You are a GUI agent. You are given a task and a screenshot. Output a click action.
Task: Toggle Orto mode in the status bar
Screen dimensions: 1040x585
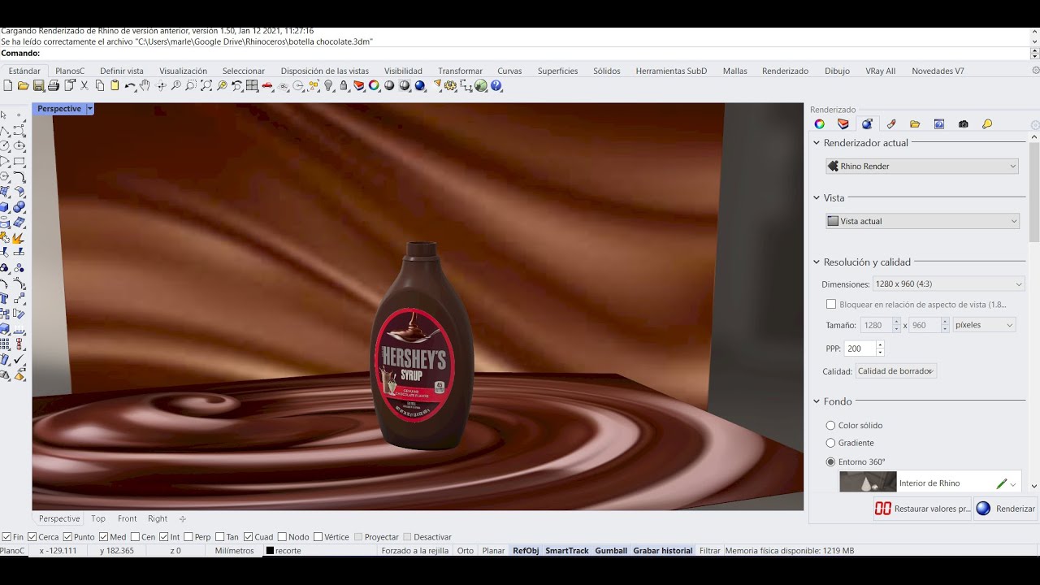[x=465, y=551]
